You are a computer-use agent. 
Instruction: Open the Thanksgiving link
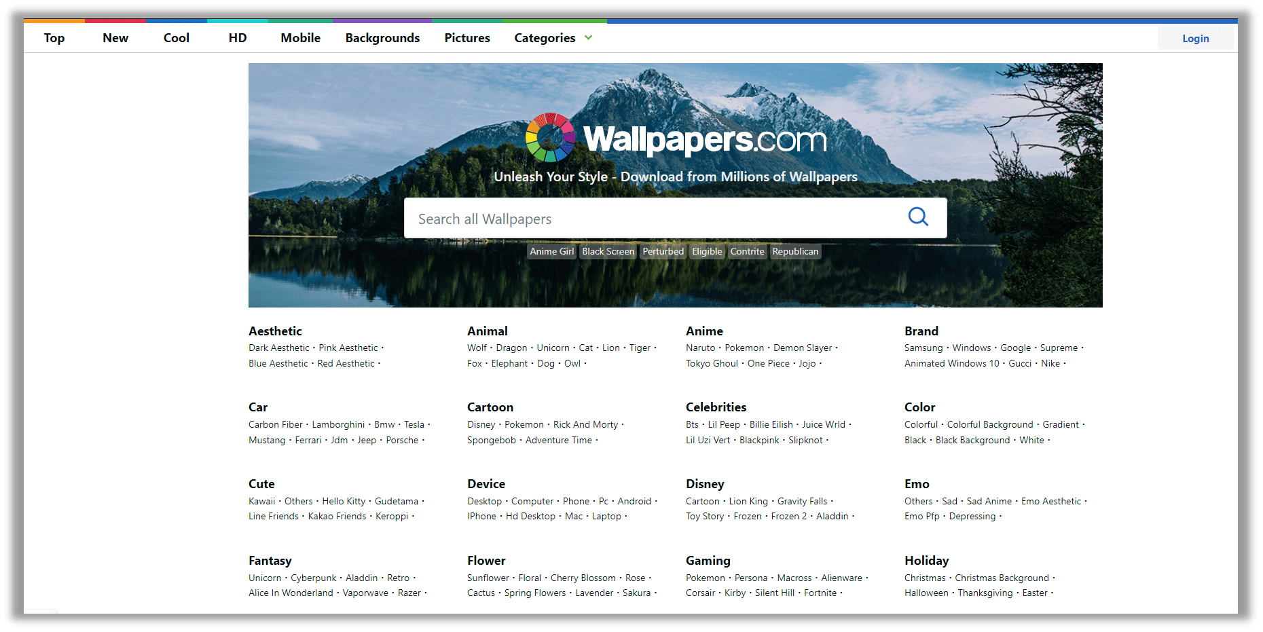(985, 593)
